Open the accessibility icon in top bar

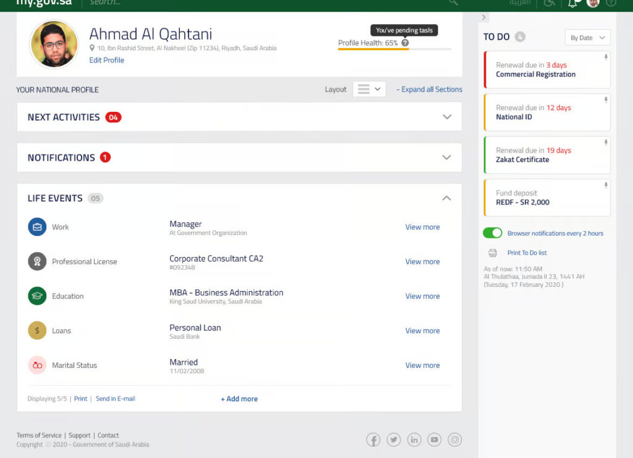click(x=549, y=3)
